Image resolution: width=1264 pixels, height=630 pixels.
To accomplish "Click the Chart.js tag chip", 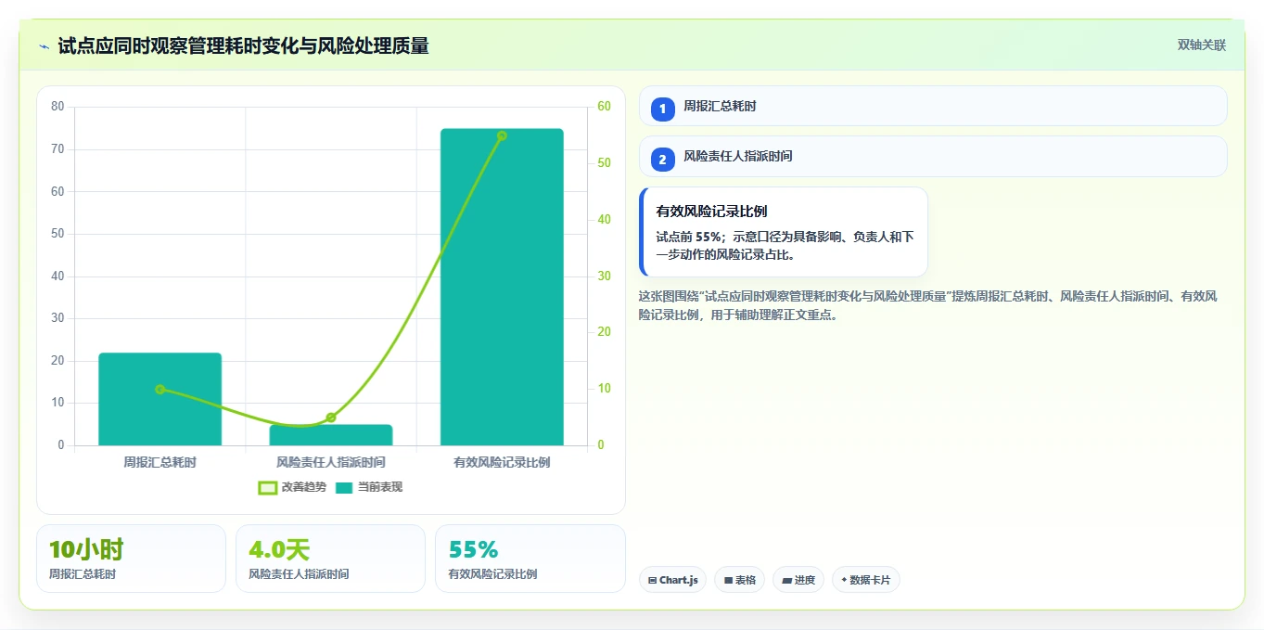I will pyautogui.click(x=672, y=580).
